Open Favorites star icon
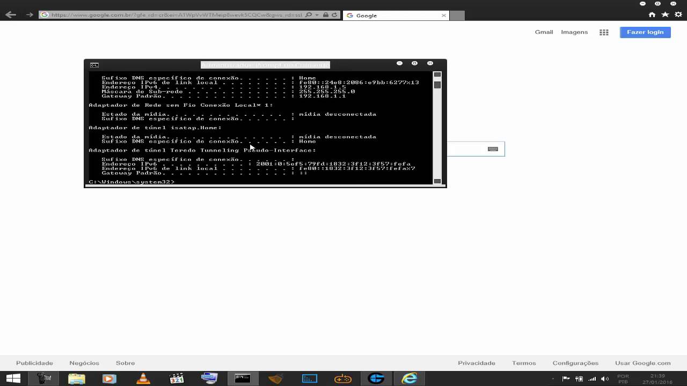 pos(665,15)
